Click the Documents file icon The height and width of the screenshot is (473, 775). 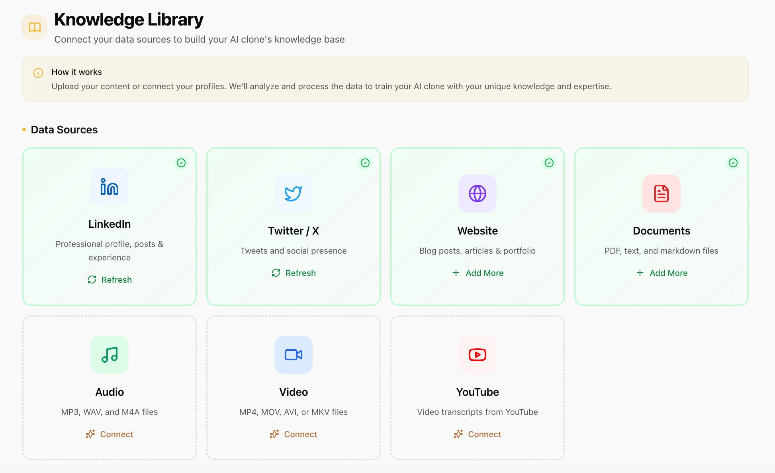coord(661,193)
